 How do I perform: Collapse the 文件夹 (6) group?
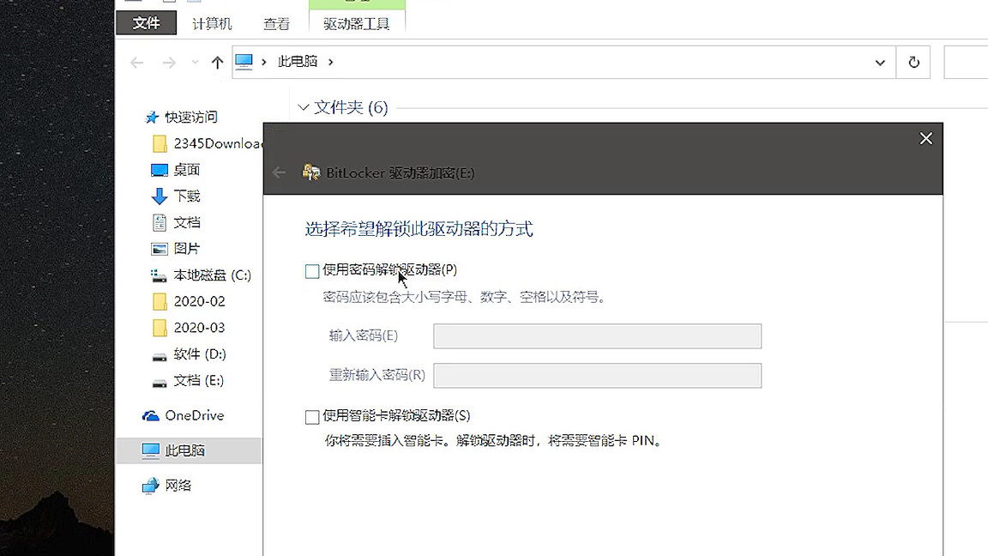click(303, 107)
